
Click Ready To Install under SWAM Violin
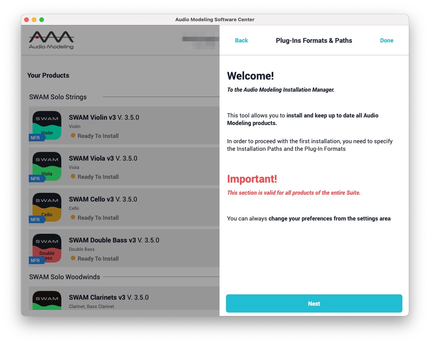coord(98,136)
